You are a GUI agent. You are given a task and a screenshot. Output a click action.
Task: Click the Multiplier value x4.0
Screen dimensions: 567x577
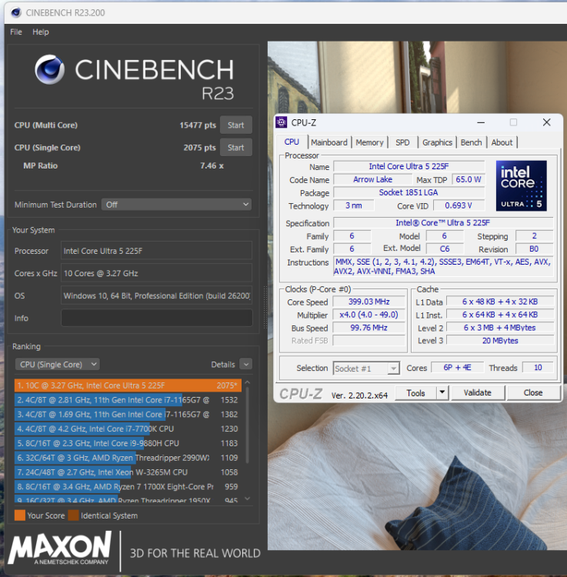[x=369, y=315]
